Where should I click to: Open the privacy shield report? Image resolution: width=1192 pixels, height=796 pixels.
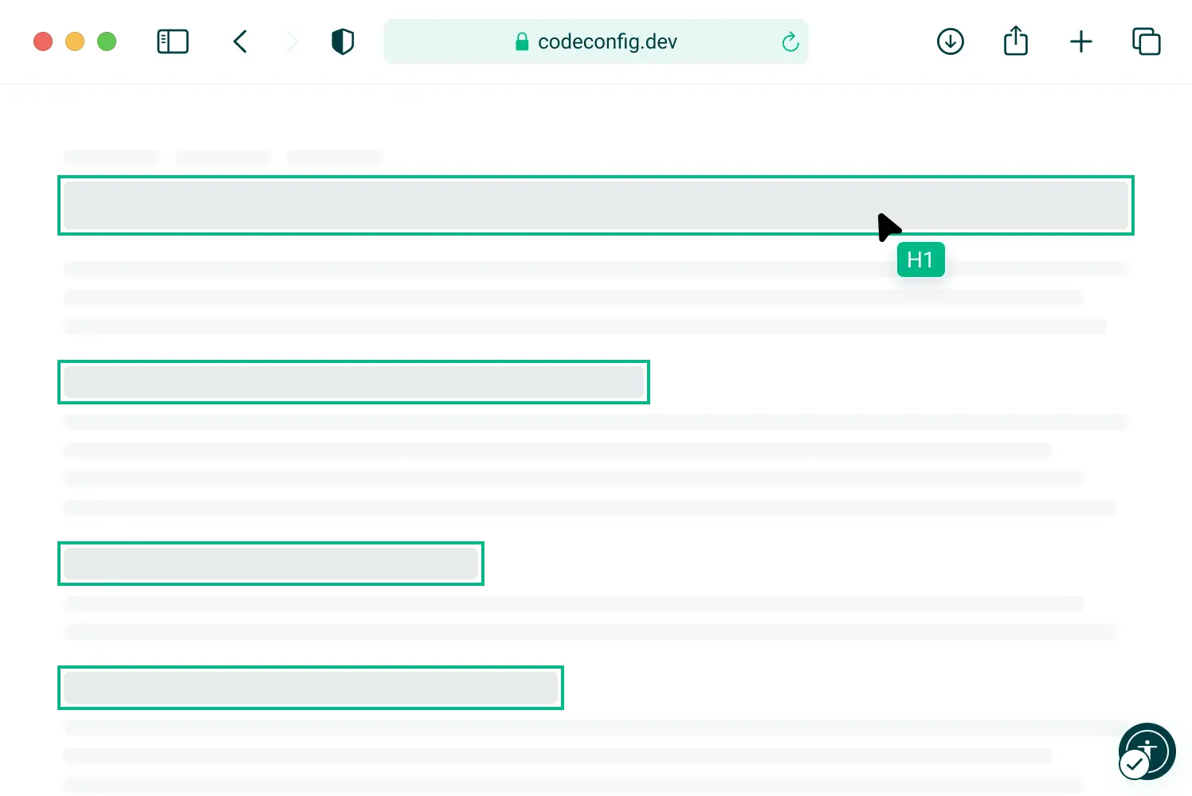point(343,41)
